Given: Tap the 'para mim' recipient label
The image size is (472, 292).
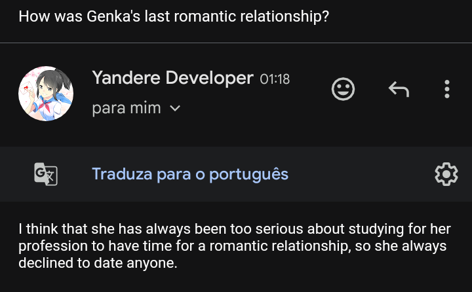Looking at the screenshot, I should [127, 109].
